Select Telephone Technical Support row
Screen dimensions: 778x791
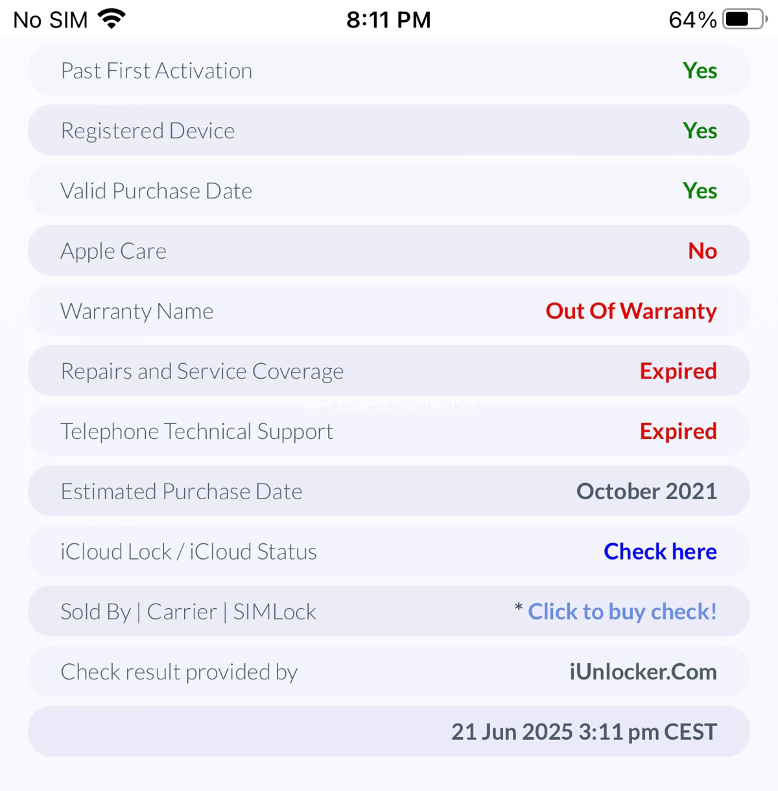[389, 431]
